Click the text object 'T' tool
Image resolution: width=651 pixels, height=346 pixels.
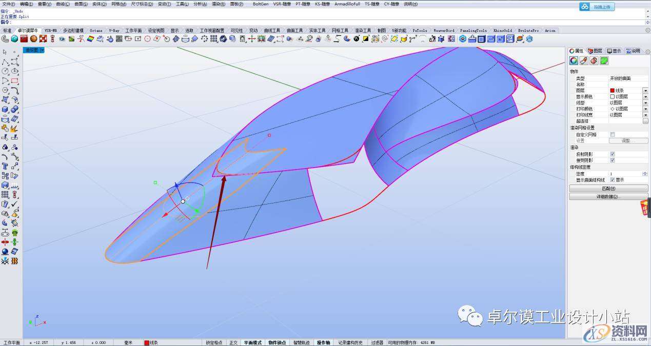5,166
